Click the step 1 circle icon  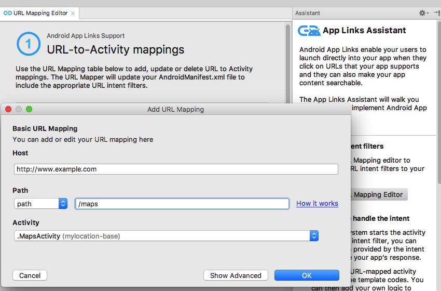point(28,44)
